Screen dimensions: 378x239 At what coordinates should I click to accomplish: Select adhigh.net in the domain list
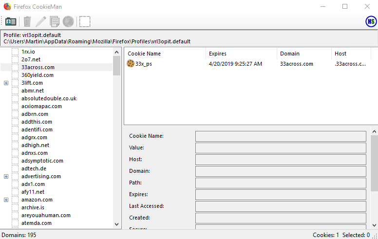click(35, 145)
